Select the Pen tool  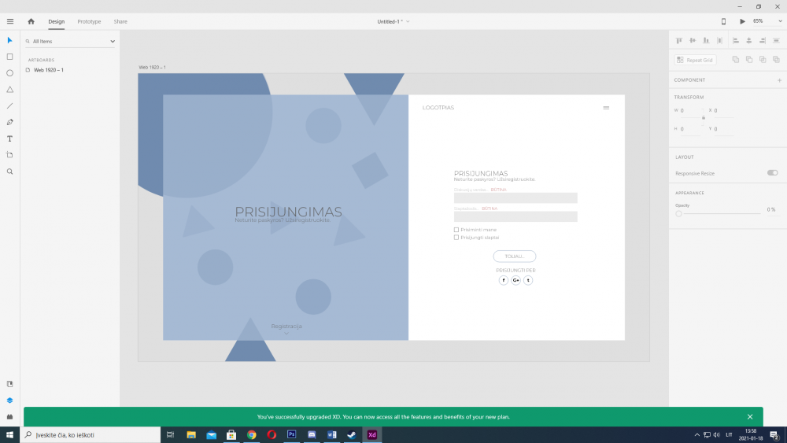[9, 122]
